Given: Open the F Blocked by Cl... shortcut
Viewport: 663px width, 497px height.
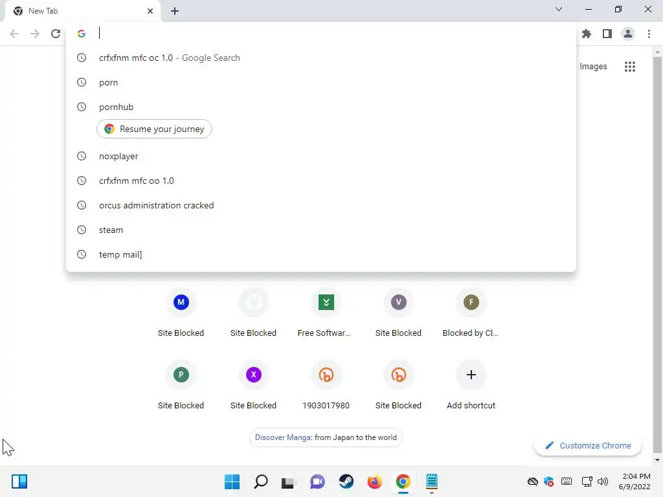Looking at the screenshot, I should coord(471,314).
